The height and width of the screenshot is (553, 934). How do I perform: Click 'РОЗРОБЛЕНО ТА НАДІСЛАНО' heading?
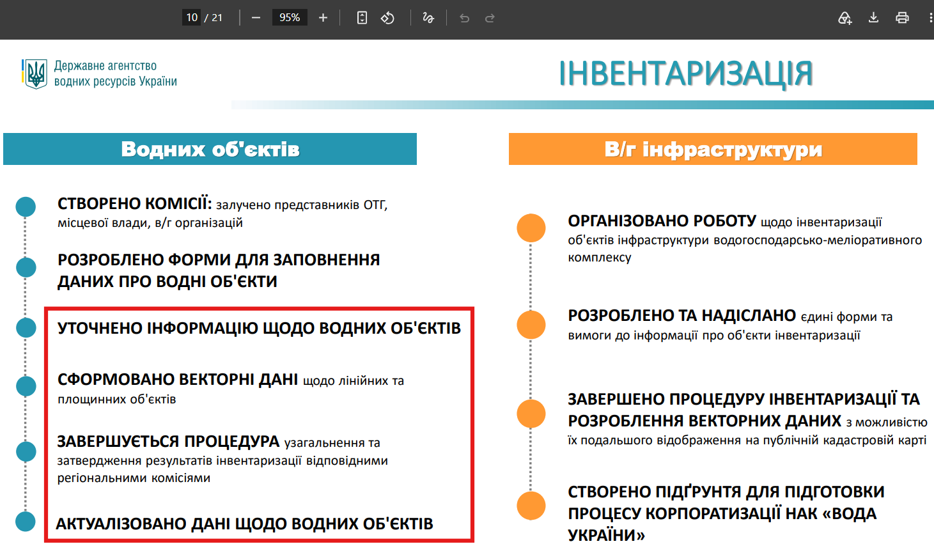682,316
